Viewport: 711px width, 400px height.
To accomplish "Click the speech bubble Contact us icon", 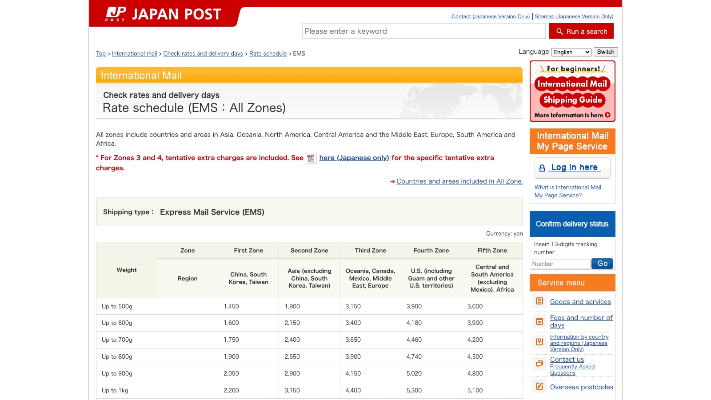I will pyautogui.click(x=539, y=364).
